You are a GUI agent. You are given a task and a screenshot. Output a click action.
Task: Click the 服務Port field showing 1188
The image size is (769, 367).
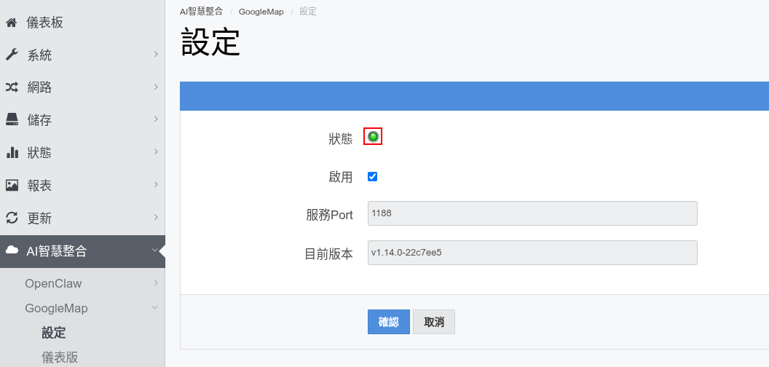(x=532, y=213)
